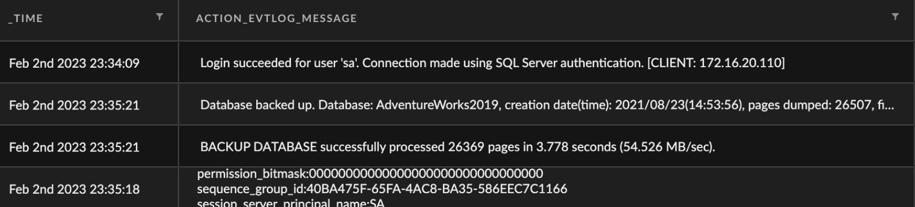Image resolution: width=915 pixels, height=207 pixels.
Task: Click the creation date 2021/08/23(14:53:56) text
Action: click(x=678, y=105)
